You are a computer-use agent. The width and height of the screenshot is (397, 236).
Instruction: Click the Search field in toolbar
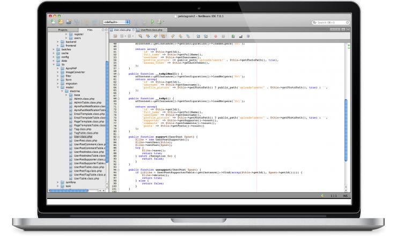[330, 23]
